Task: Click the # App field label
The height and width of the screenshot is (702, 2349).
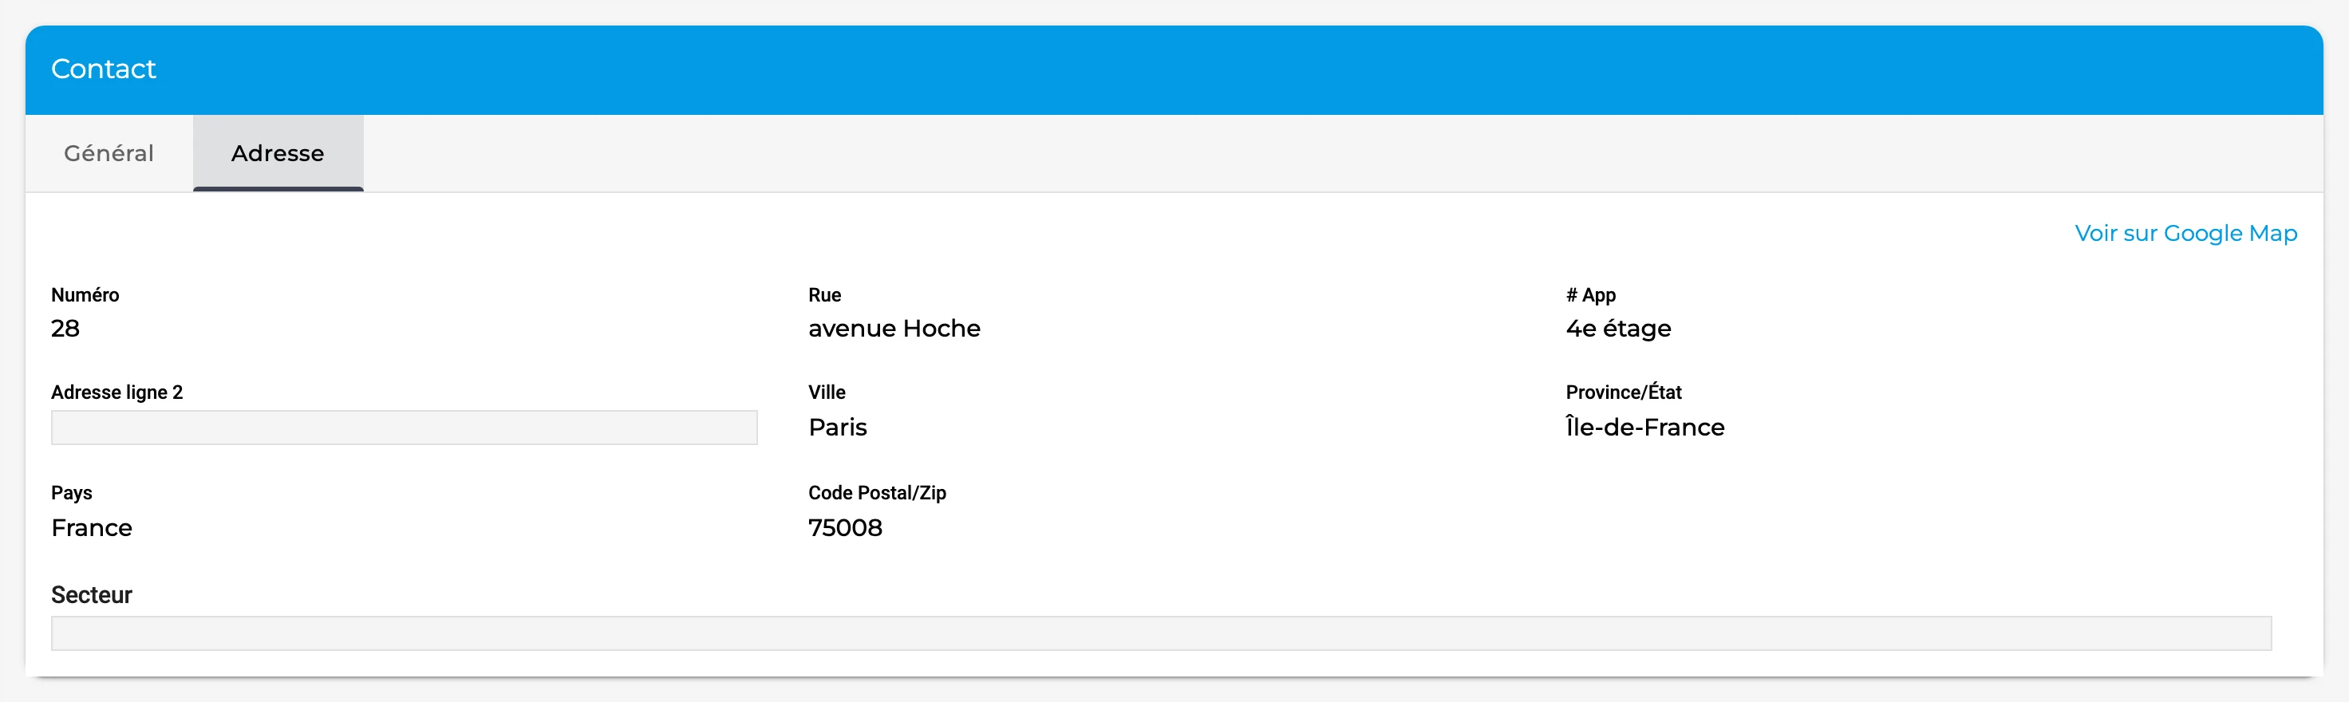Action: (x=1591, y=295)
